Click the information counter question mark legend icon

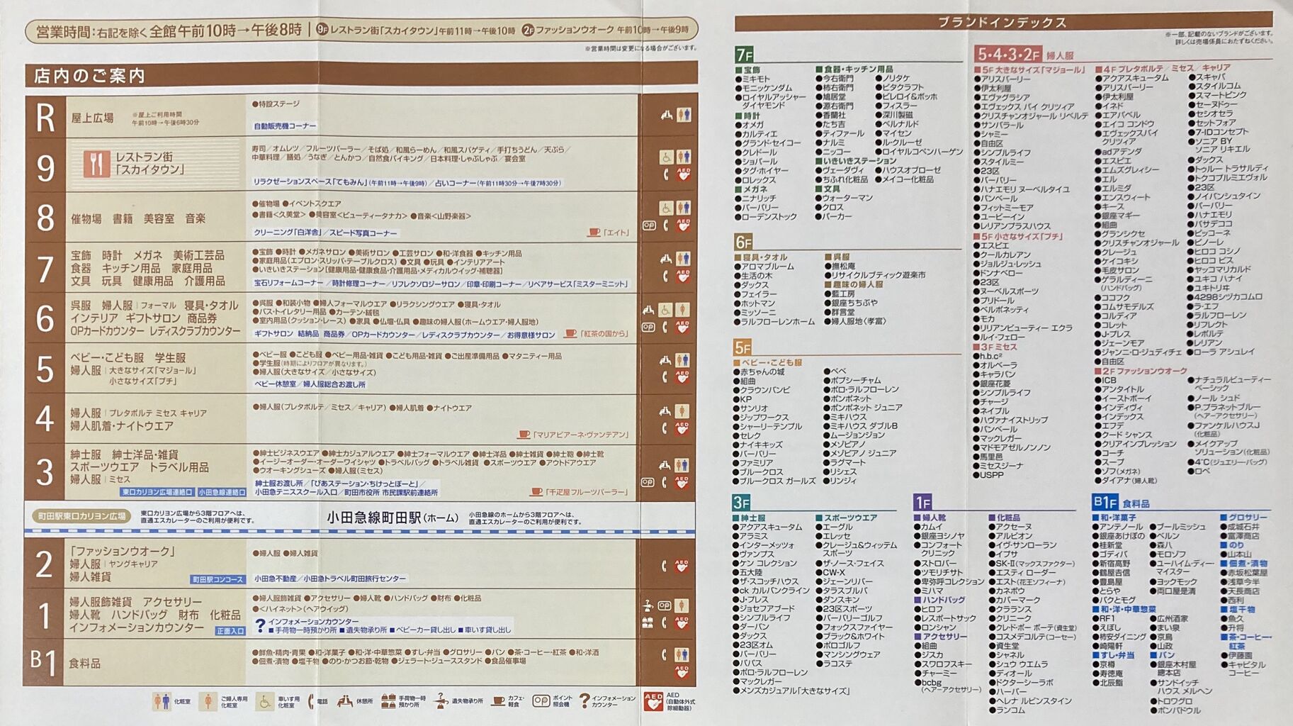585,701
